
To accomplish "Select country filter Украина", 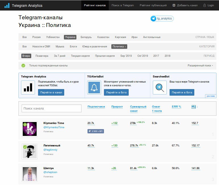I will coord(70,37).
